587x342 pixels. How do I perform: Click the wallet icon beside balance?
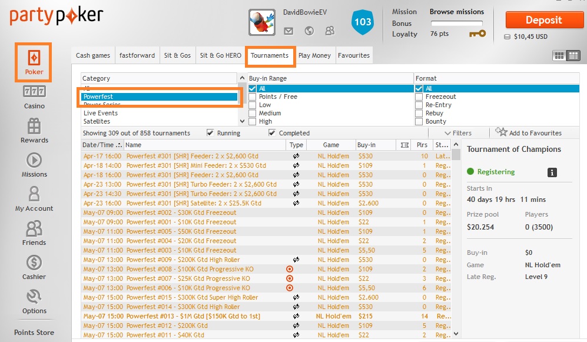click(x=508, y=36)
